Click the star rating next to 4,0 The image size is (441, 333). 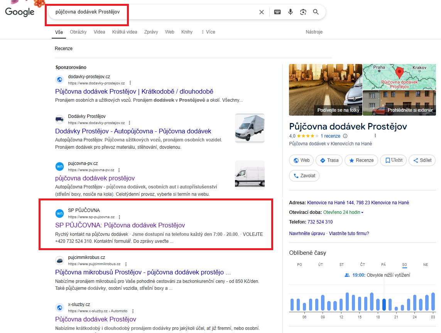click(308, 136)
